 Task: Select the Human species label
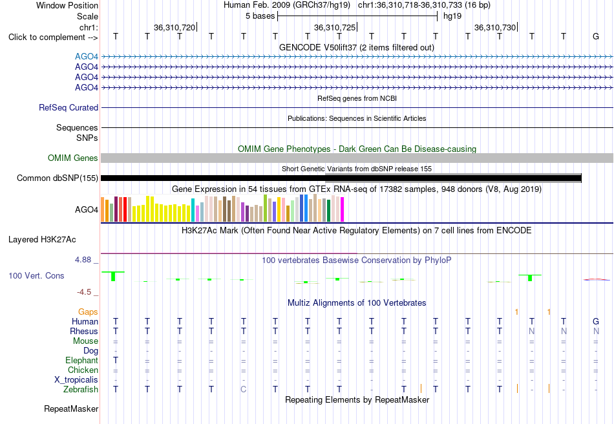click(x=85, y=321)
